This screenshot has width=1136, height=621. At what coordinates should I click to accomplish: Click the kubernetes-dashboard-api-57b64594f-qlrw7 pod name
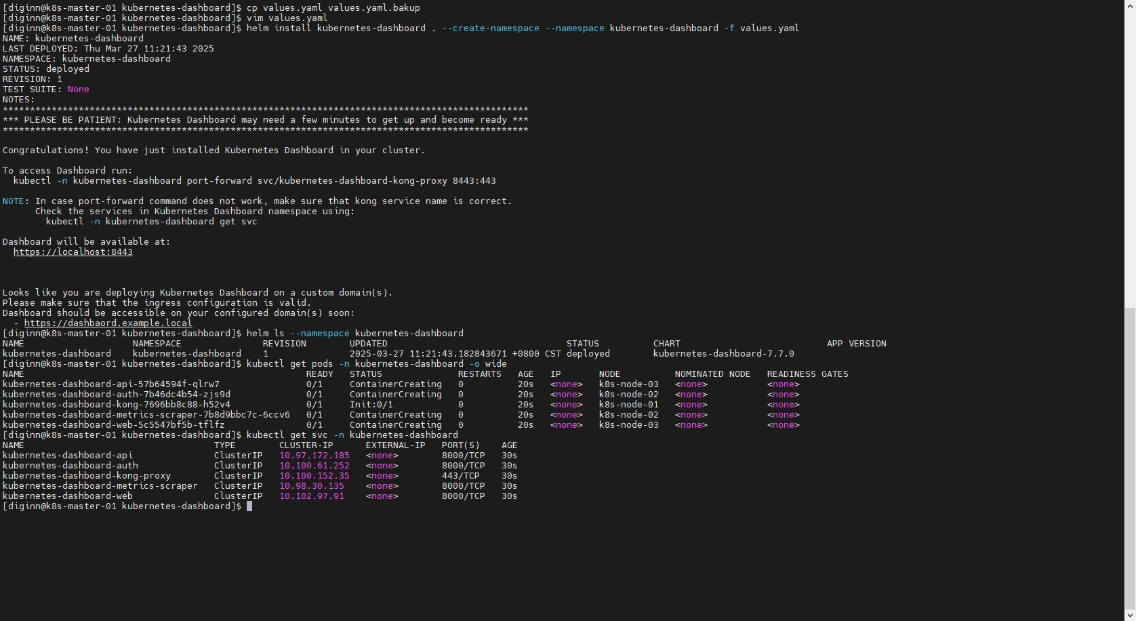pos(110,384)
